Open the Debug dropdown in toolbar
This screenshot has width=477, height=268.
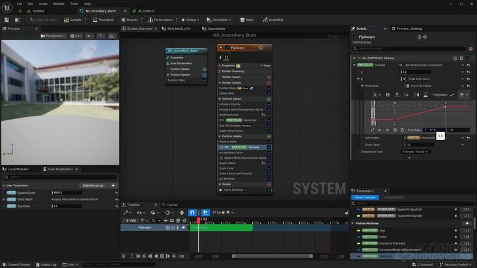click(190, 20)
